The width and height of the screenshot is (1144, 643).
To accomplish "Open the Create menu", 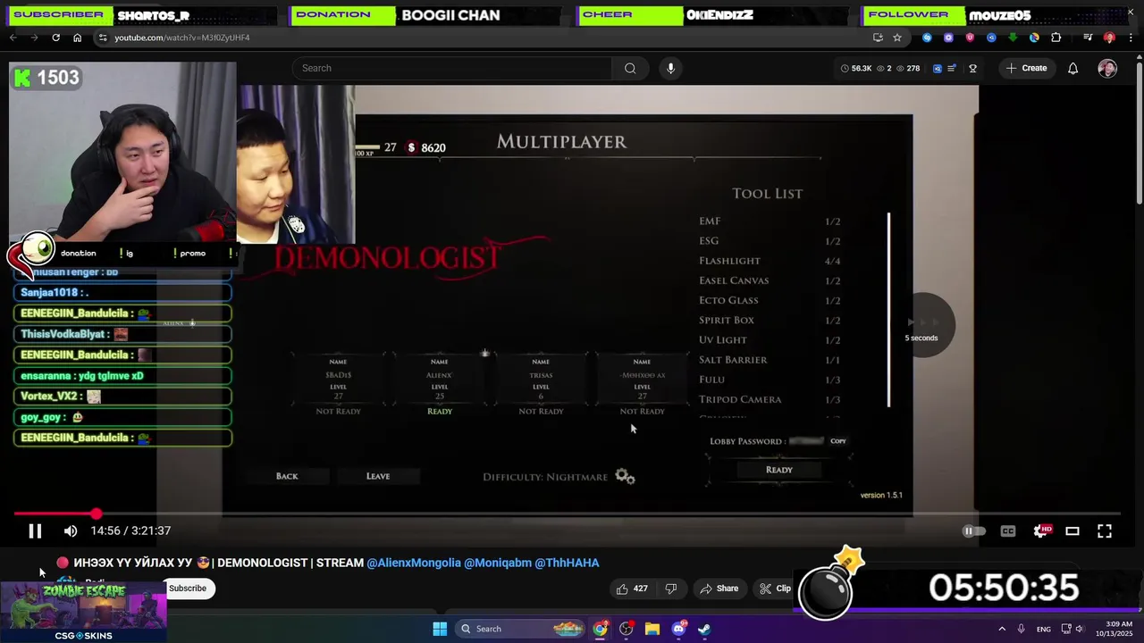I will tap(1026, 68).
